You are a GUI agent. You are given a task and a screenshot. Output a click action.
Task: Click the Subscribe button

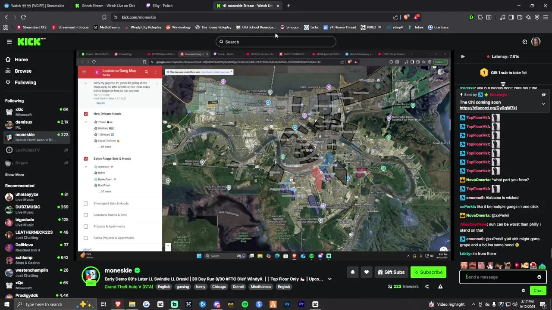(428, 272)
